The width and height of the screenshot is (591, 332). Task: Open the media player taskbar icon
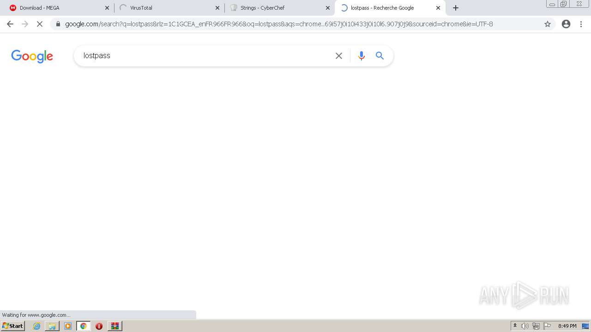[68, 326]
